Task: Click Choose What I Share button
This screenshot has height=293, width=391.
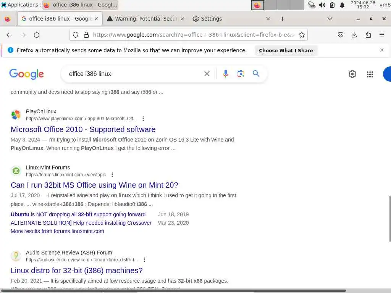Action: click(286, 51)
